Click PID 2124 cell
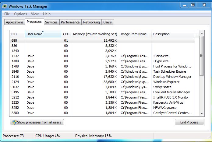The height and width of the screenshot is (142, 212). [15, 82]
